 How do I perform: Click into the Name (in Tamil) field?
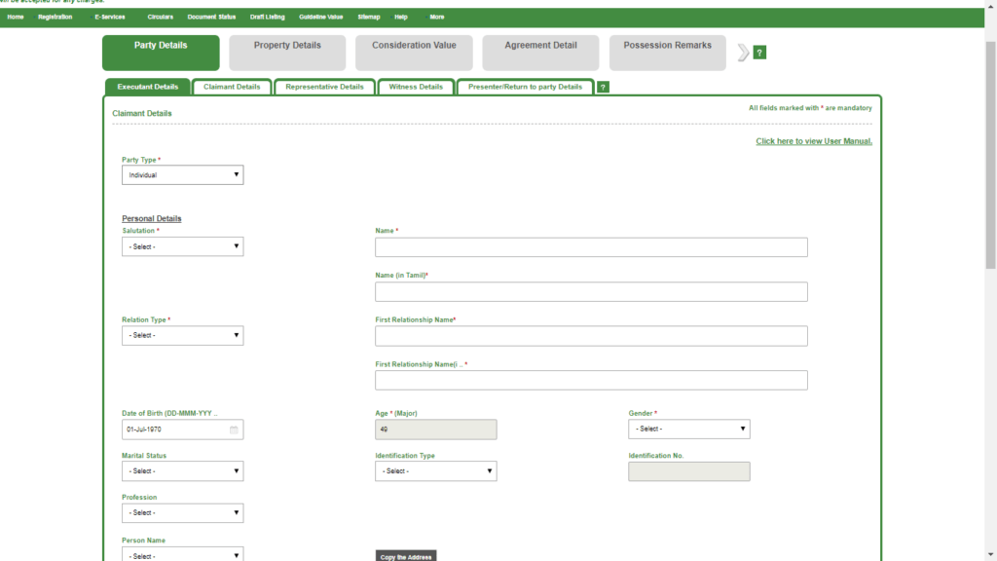[x=591, y=292]
